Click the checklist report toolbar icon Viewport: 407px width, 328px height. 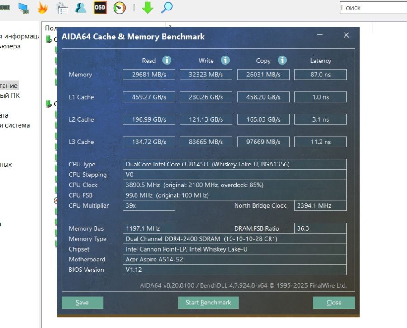click(x=62, y=8)
